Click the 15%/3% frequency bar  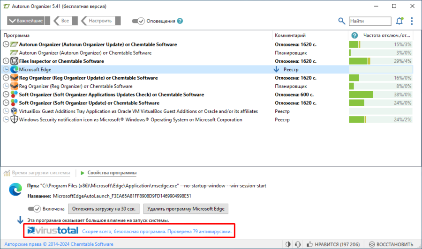(x=381, y=44)
